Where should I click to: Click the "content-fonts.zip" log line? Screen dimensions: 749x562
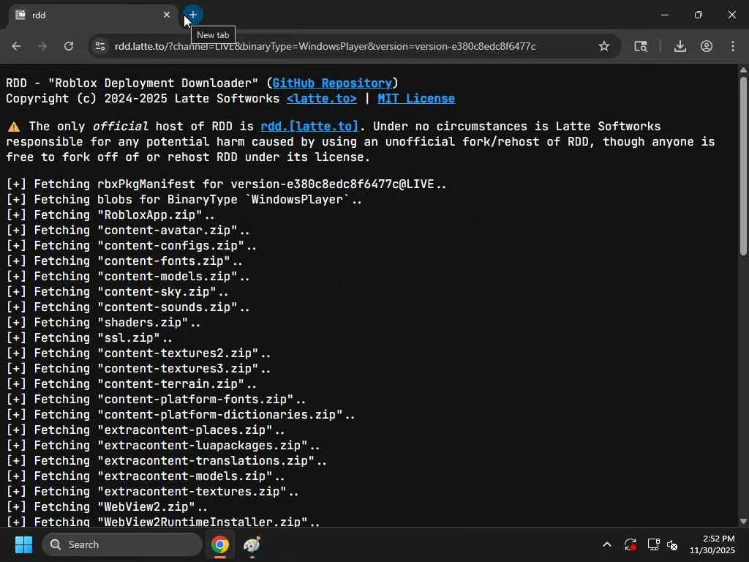click(124, 261)
